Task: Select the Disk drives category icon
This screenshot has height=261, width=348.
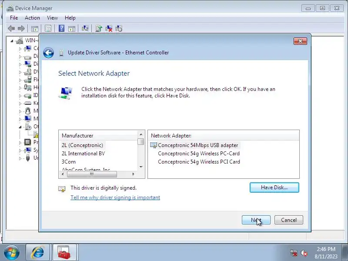Action: pyautogui.click(x=28, y=57)
